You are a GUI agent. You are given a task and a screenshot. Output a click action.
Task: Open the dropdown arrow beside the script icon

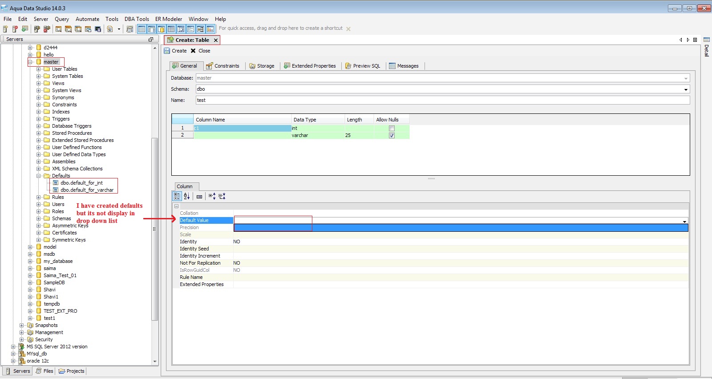click(119, 29)
